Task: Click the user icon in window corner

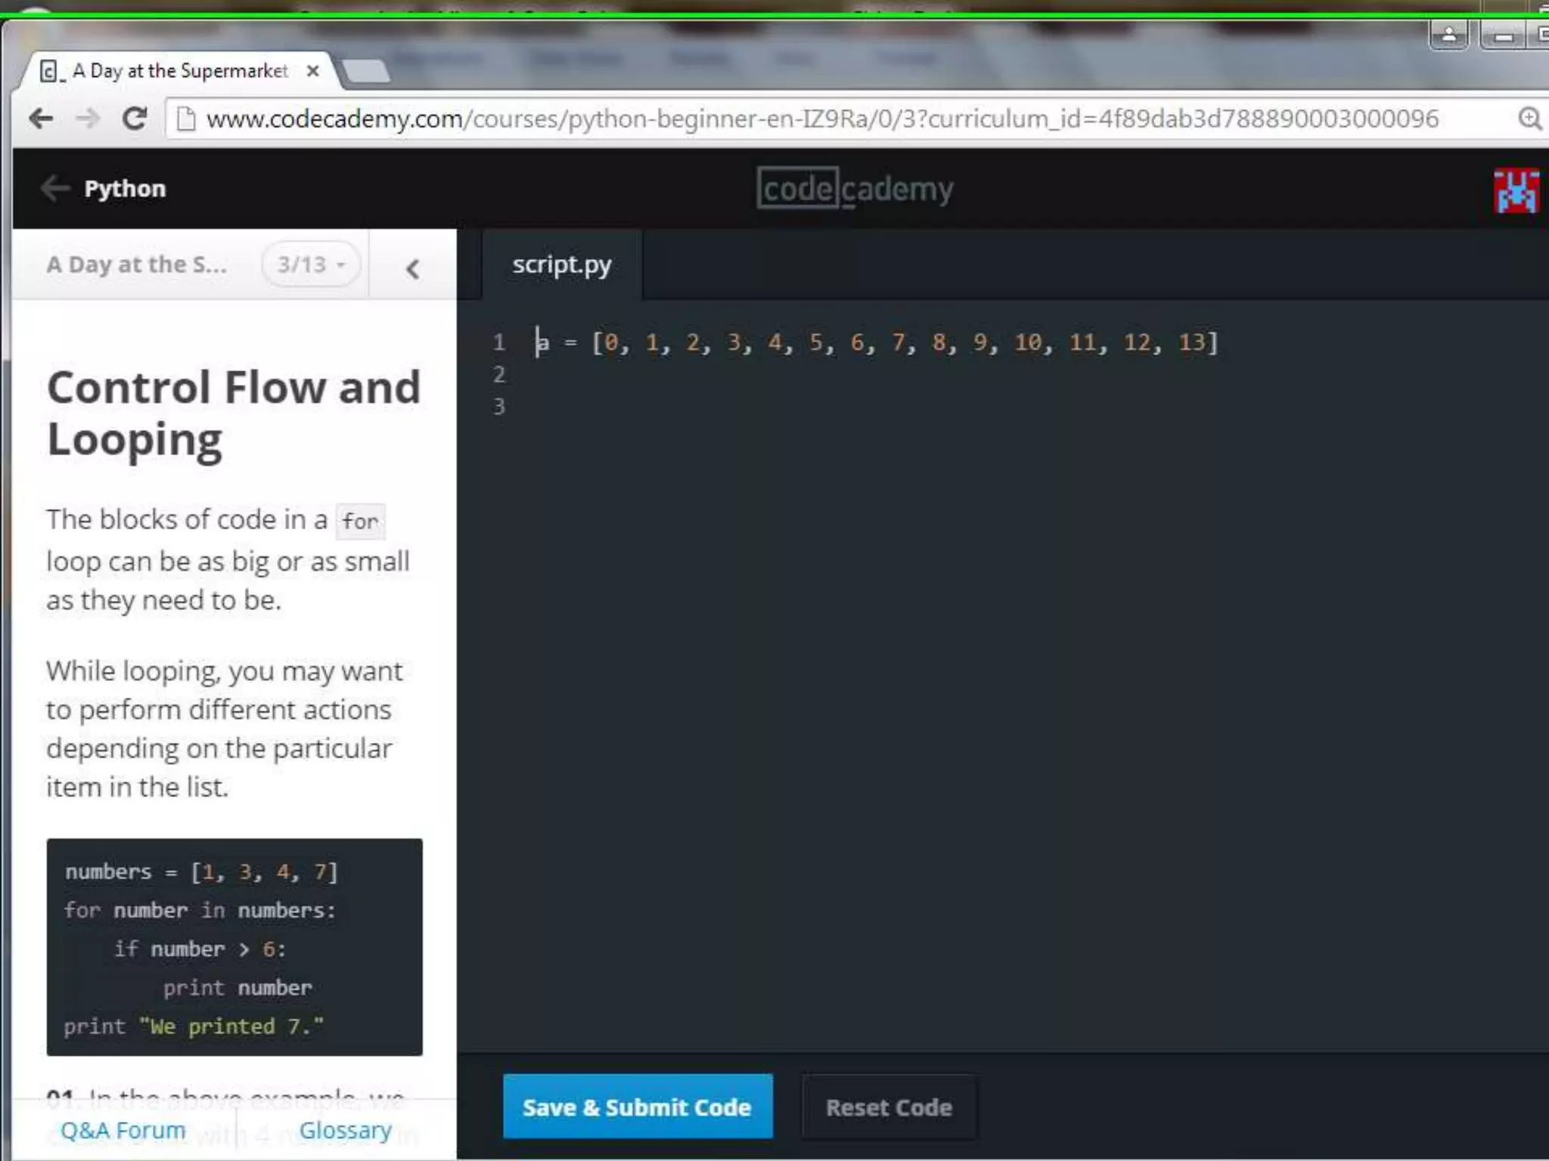Action: tap(1448, 35)
